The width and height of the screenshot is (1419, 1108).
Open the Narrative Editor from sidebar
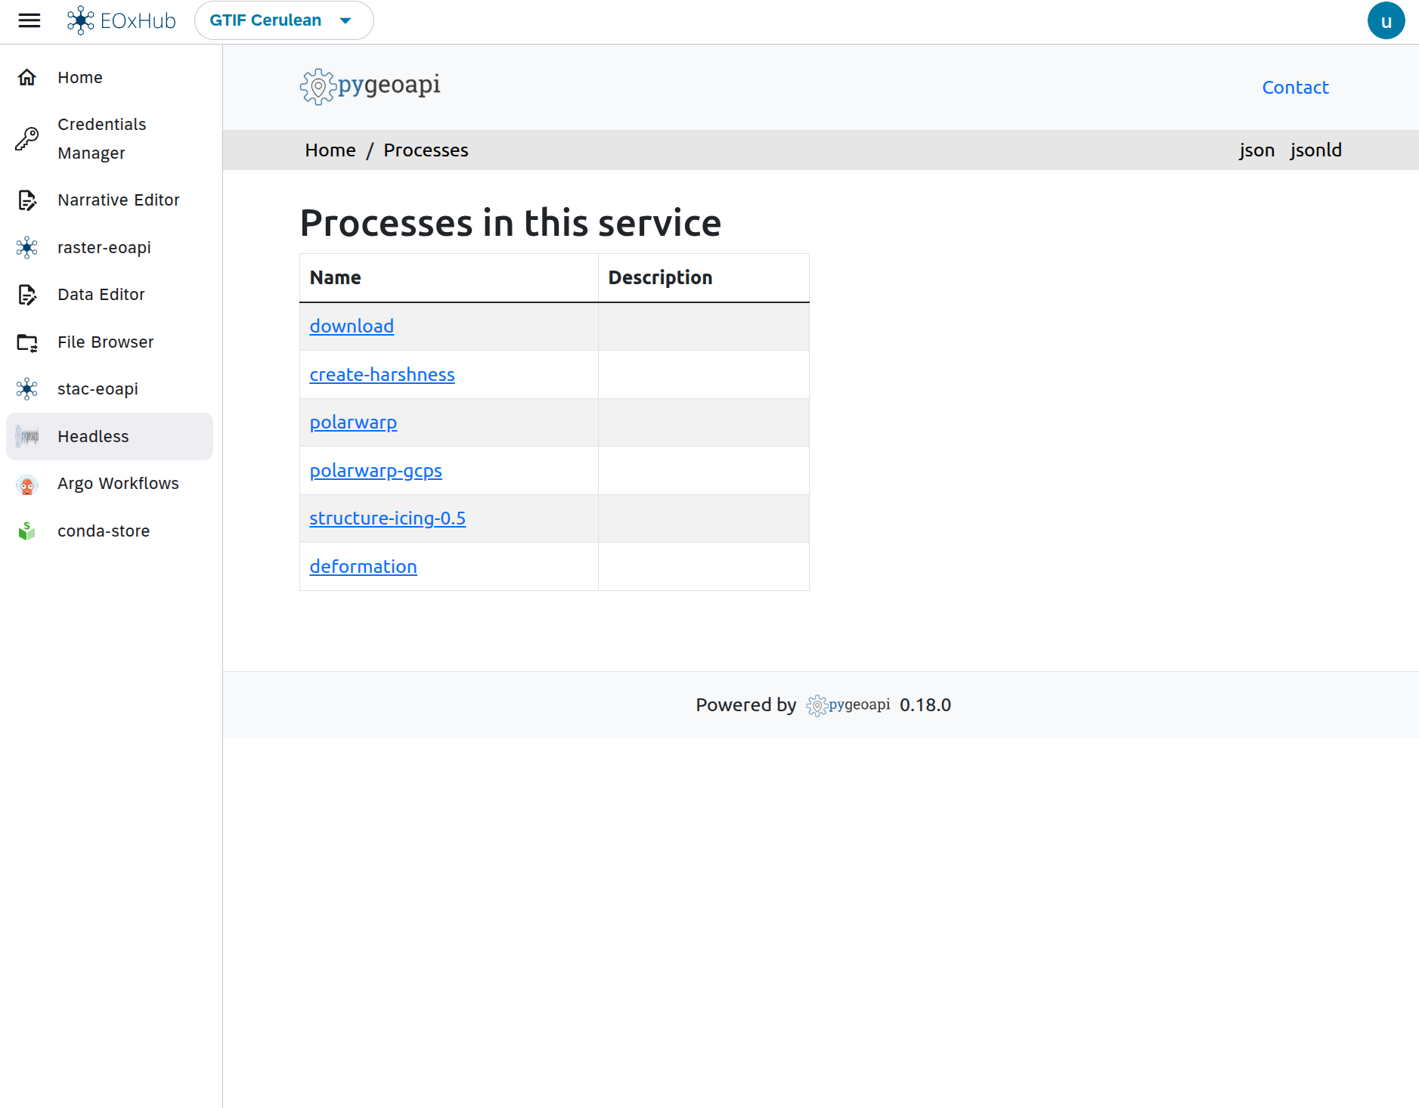tap(118, 200)
